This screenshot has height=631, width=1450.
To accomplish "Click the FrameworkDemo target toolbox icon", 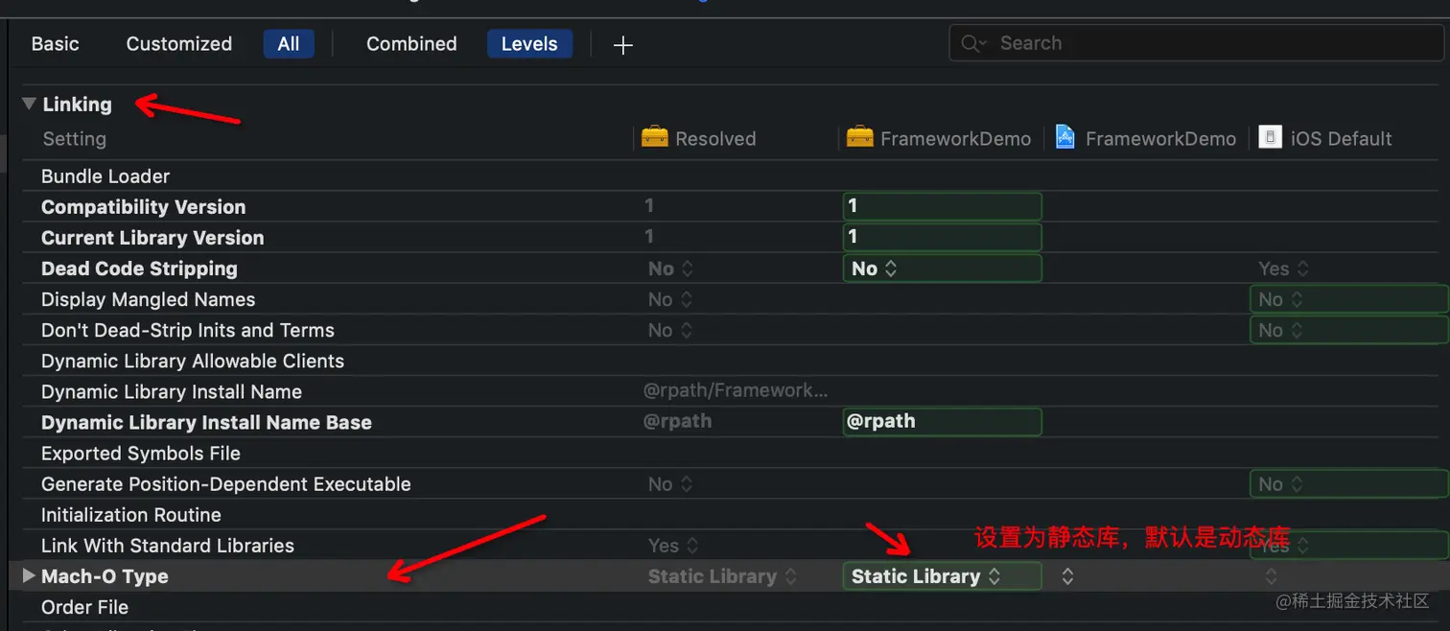I will pos(860,137).
